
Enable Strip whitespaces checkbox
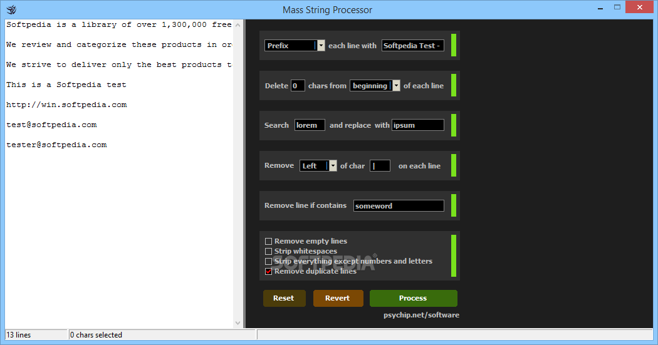tap(269, 252)
